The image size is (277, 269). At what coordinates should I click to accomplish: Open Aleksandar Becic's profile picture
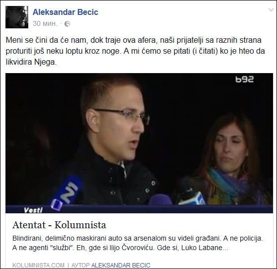[17, 17]
